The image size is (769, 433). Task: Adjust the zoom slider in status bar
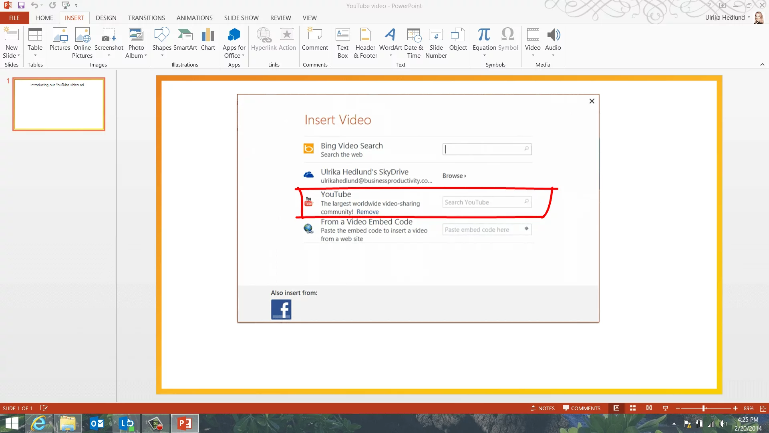tap(703, 408)
